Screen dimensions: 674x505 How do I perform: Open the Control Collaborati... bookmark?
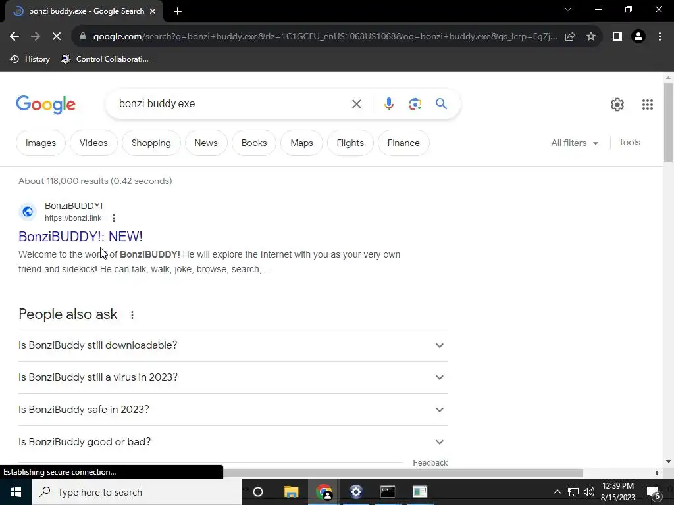105,59
